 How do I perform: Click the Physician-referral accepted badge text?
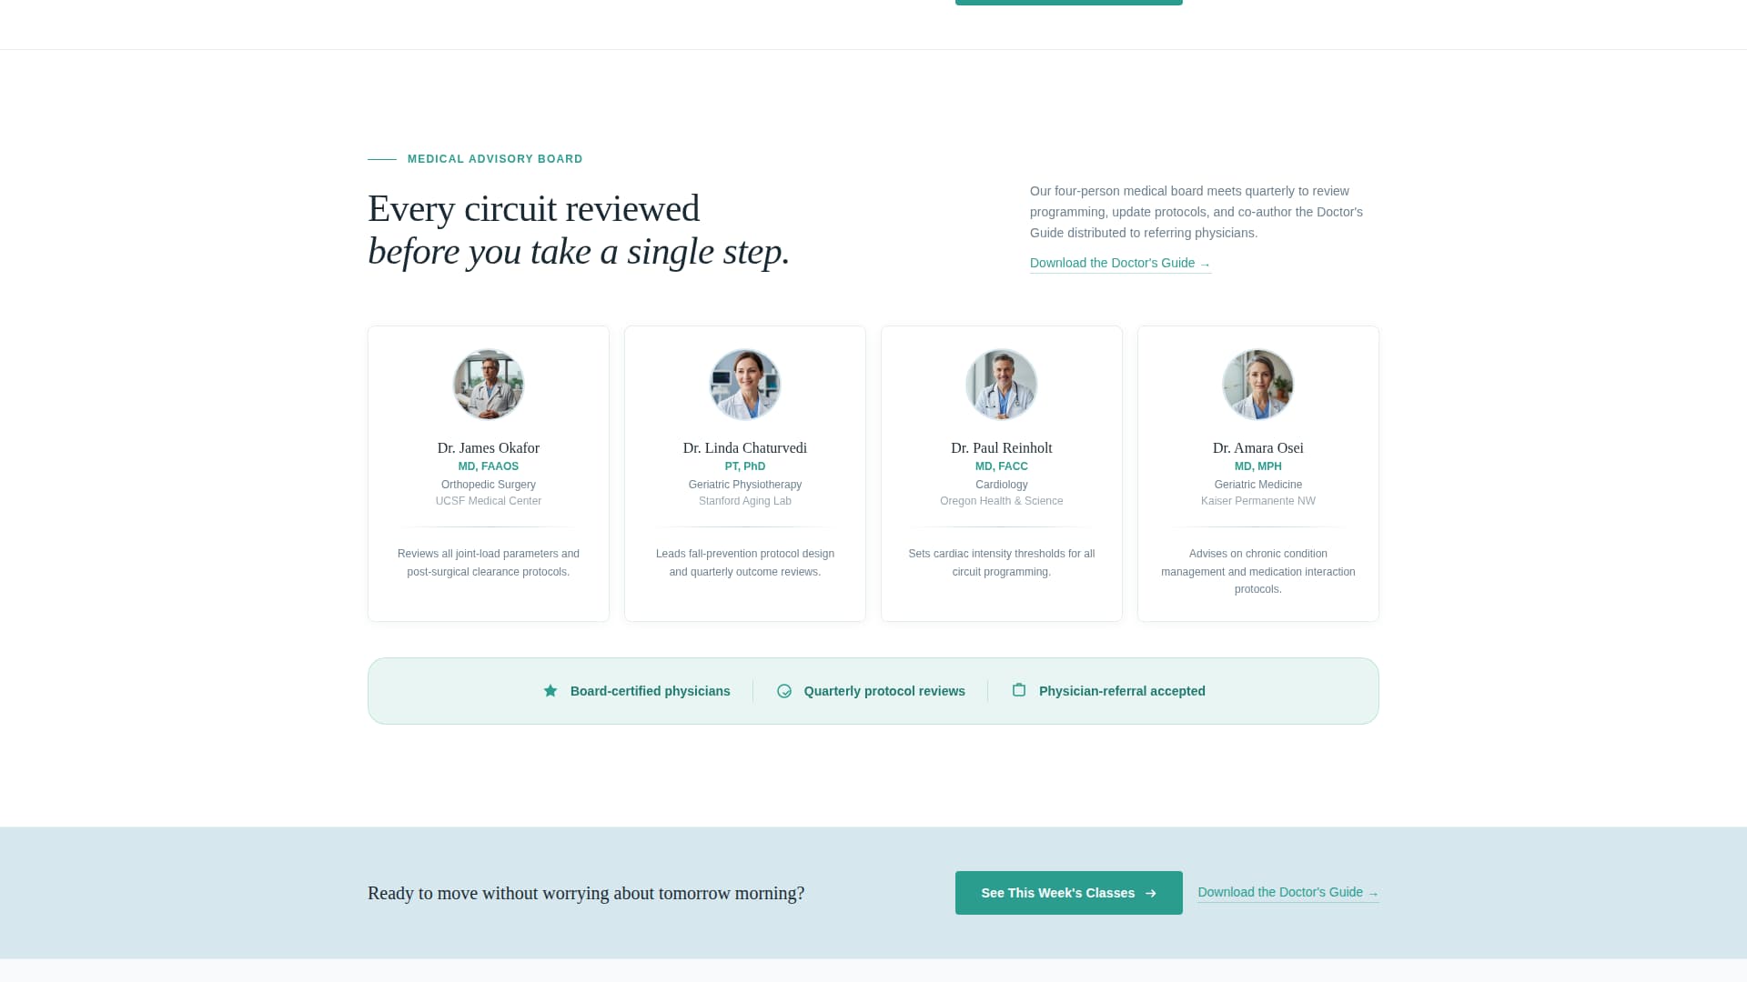point(1122,691)
